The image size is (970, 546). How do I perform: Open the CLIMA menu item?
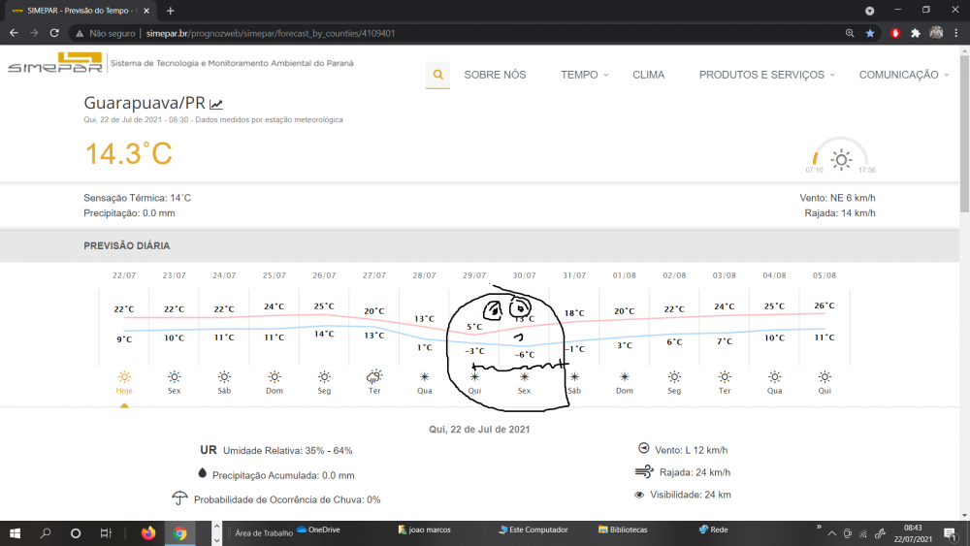pos(648,75)
